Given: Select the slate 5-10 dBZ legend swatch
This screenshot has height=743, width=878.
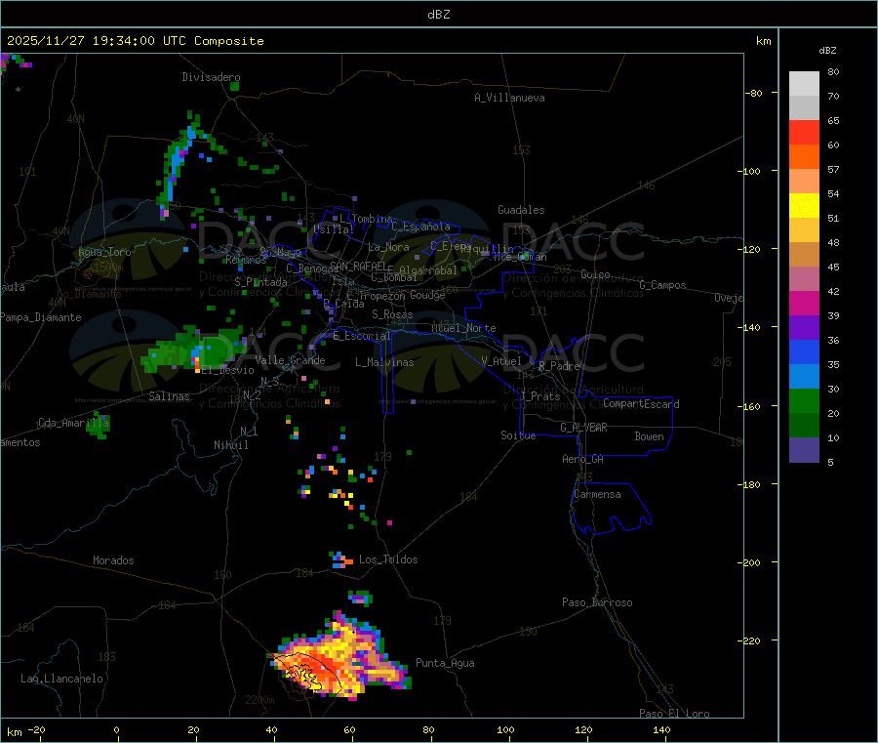Looking at the screenshot, I should pyautogui.click(x=804, y=450).
